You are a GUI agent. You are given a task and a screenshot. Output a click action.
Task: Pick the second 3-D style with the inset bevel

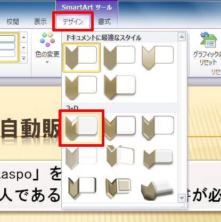[120, 128]
